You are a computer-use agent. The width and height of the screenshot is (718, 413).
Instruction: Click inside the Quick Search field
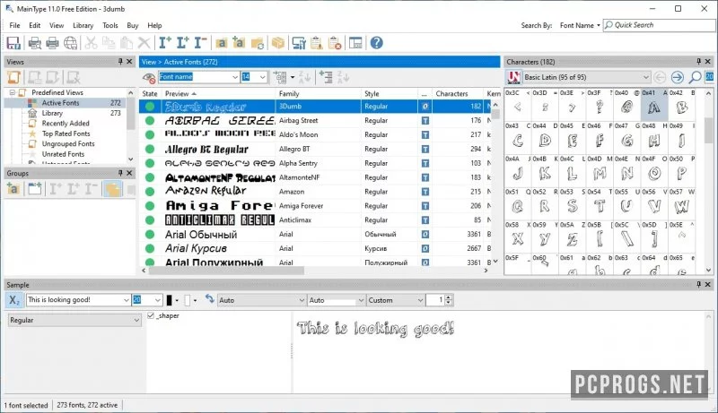click(660, 25)
